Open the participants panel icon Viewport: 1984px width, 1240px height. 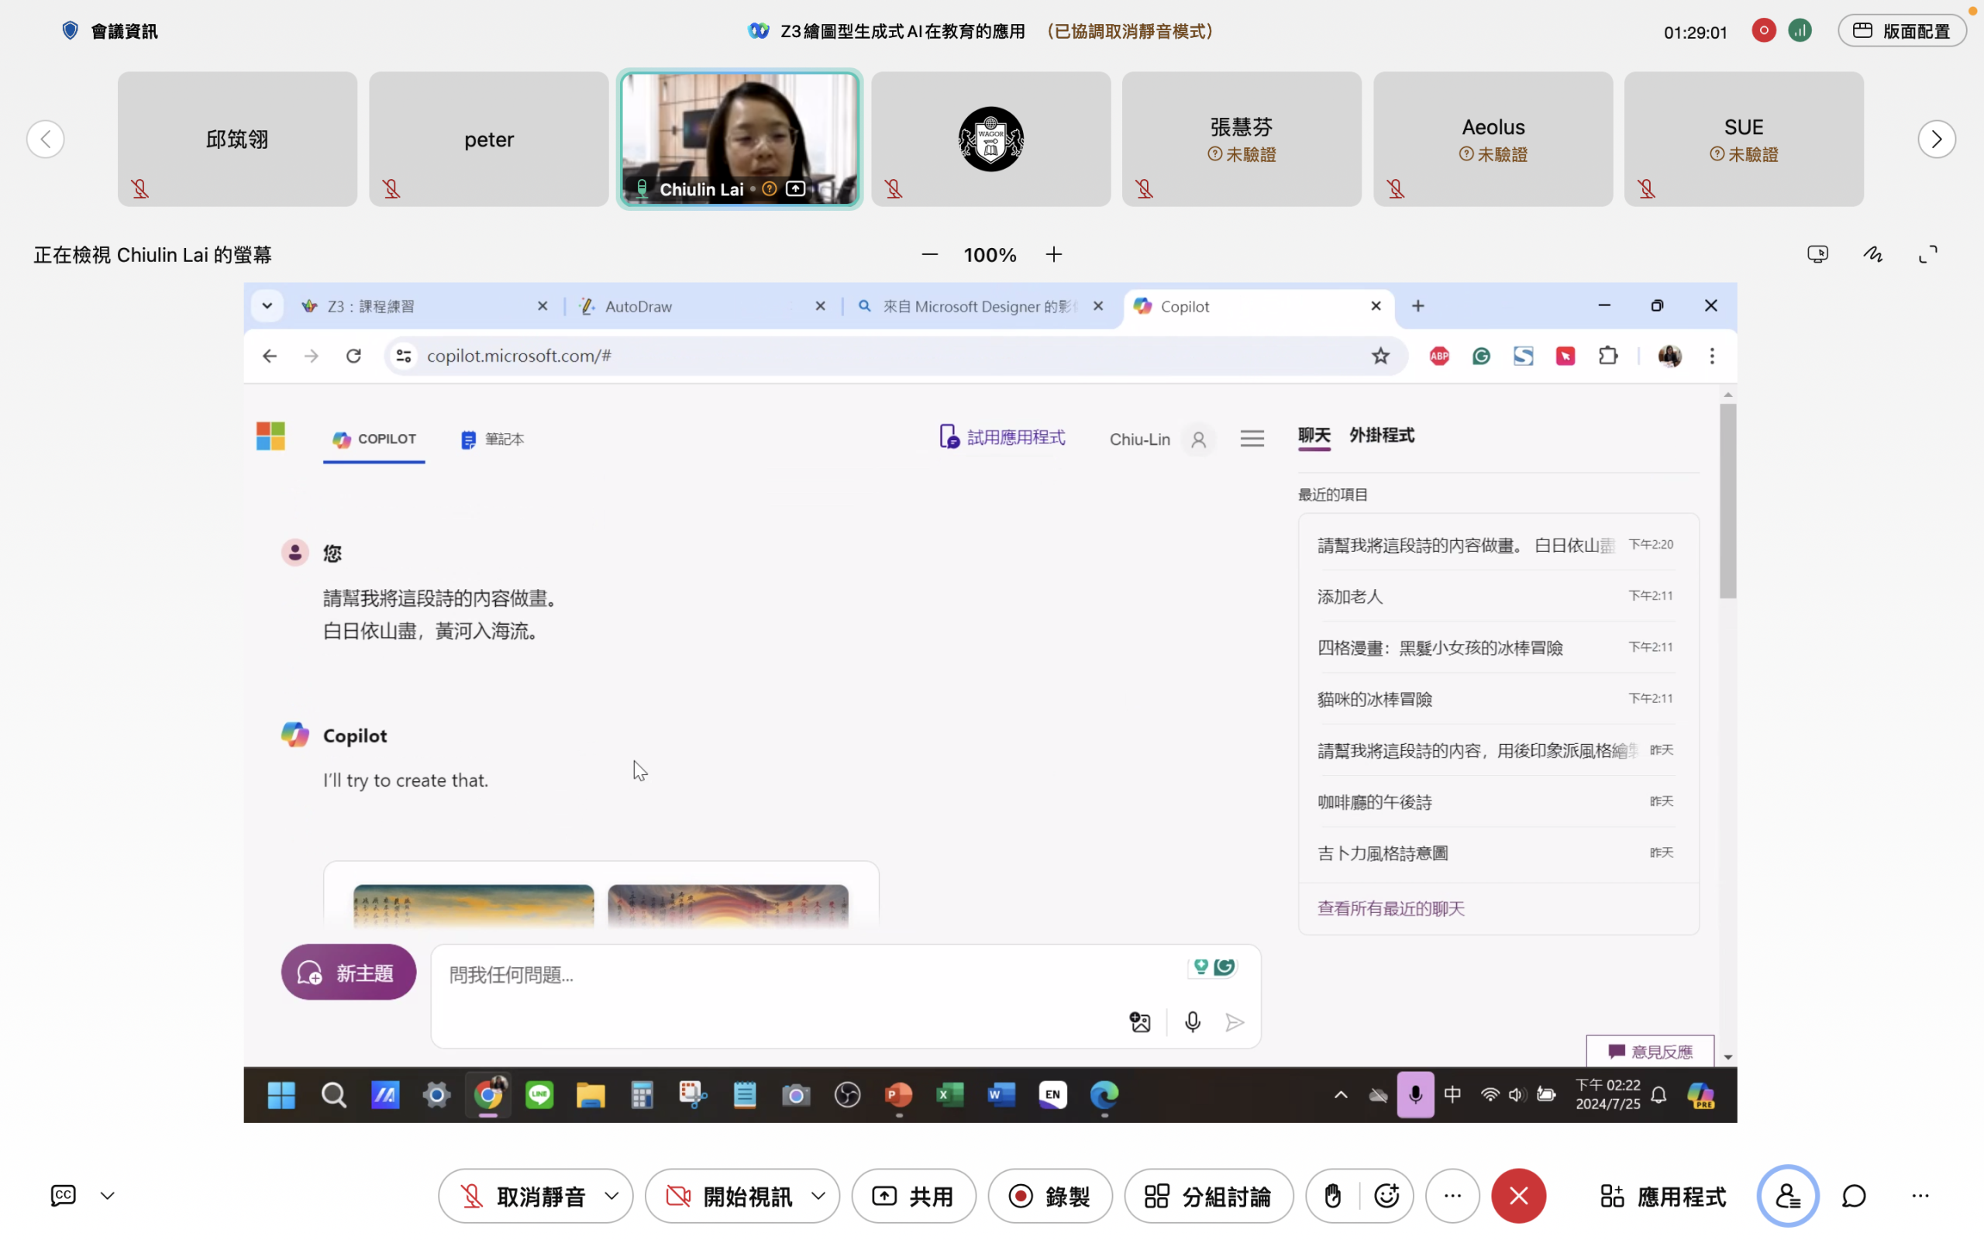click(x=1787, y=1196)
